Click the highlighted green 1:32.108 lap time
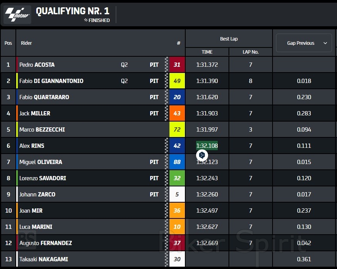The width and height of the screenshot is (337, 269). click(x=207, y=146)
